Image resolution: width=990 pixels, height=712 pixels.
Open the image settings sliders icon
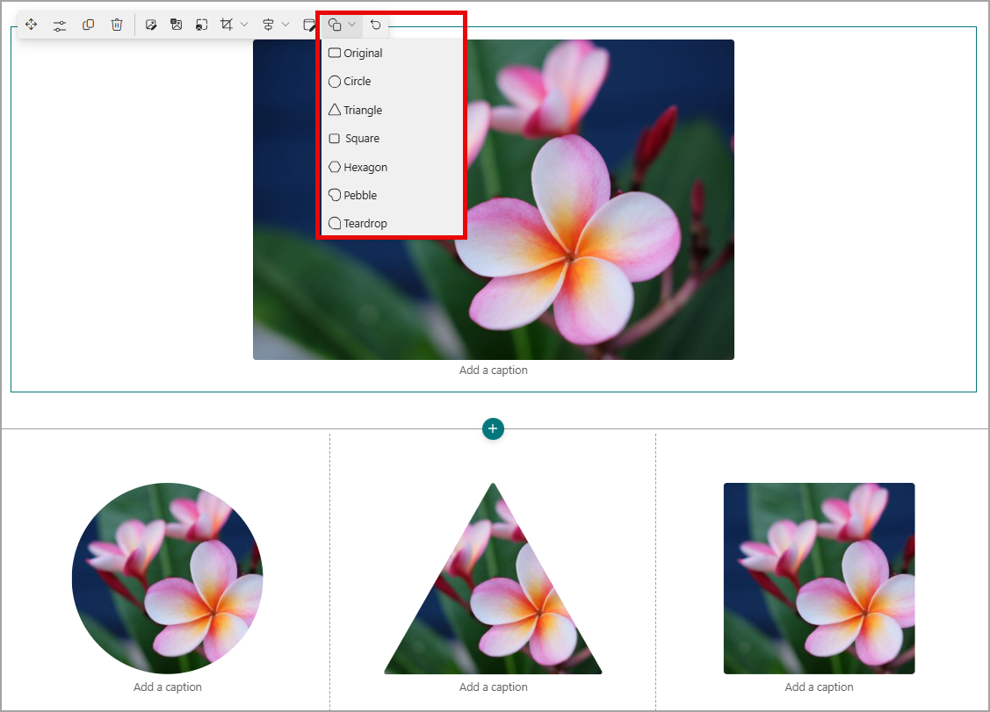click(x=60, y=25)
